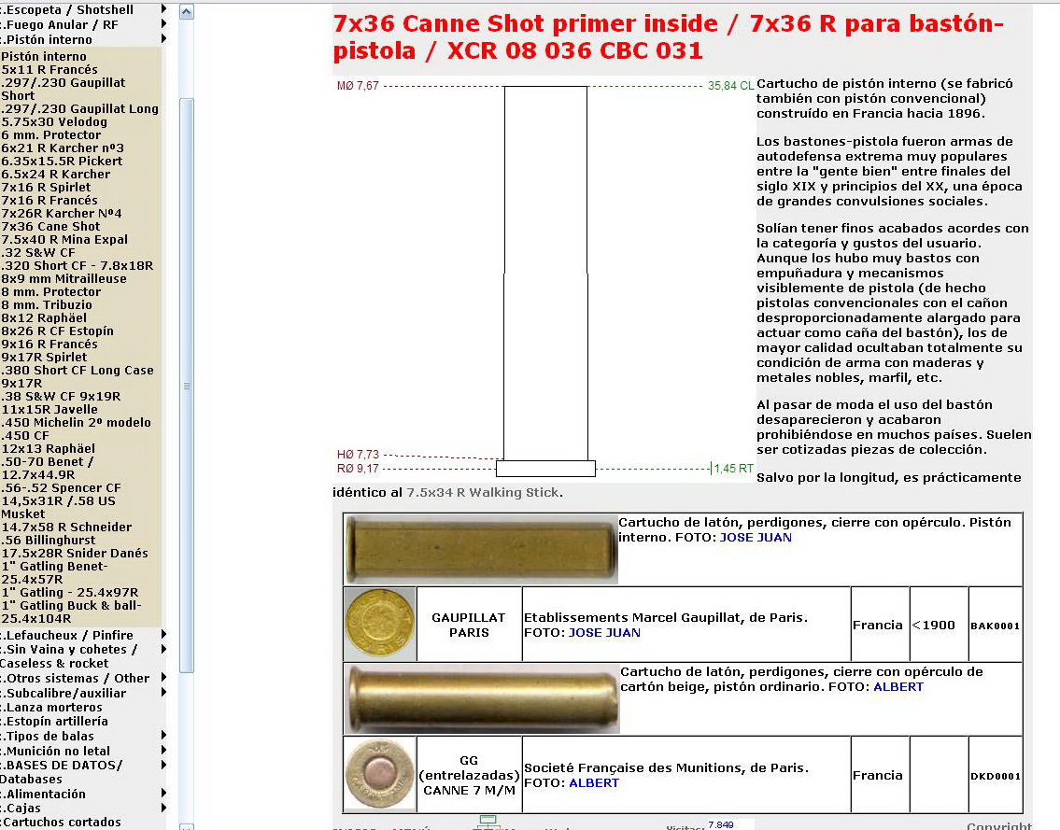This screenshot has width=1060, height=830.
Task: Select 7x36 Cane Shot entry
Action: tap(50, 227)
